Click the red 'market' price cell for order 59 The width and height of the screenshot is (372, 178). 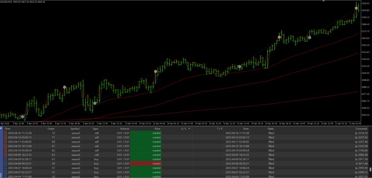pos(146,164)
